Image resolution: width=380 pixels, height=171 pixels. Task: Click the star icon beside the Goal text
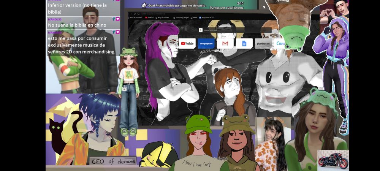point(144,5)
